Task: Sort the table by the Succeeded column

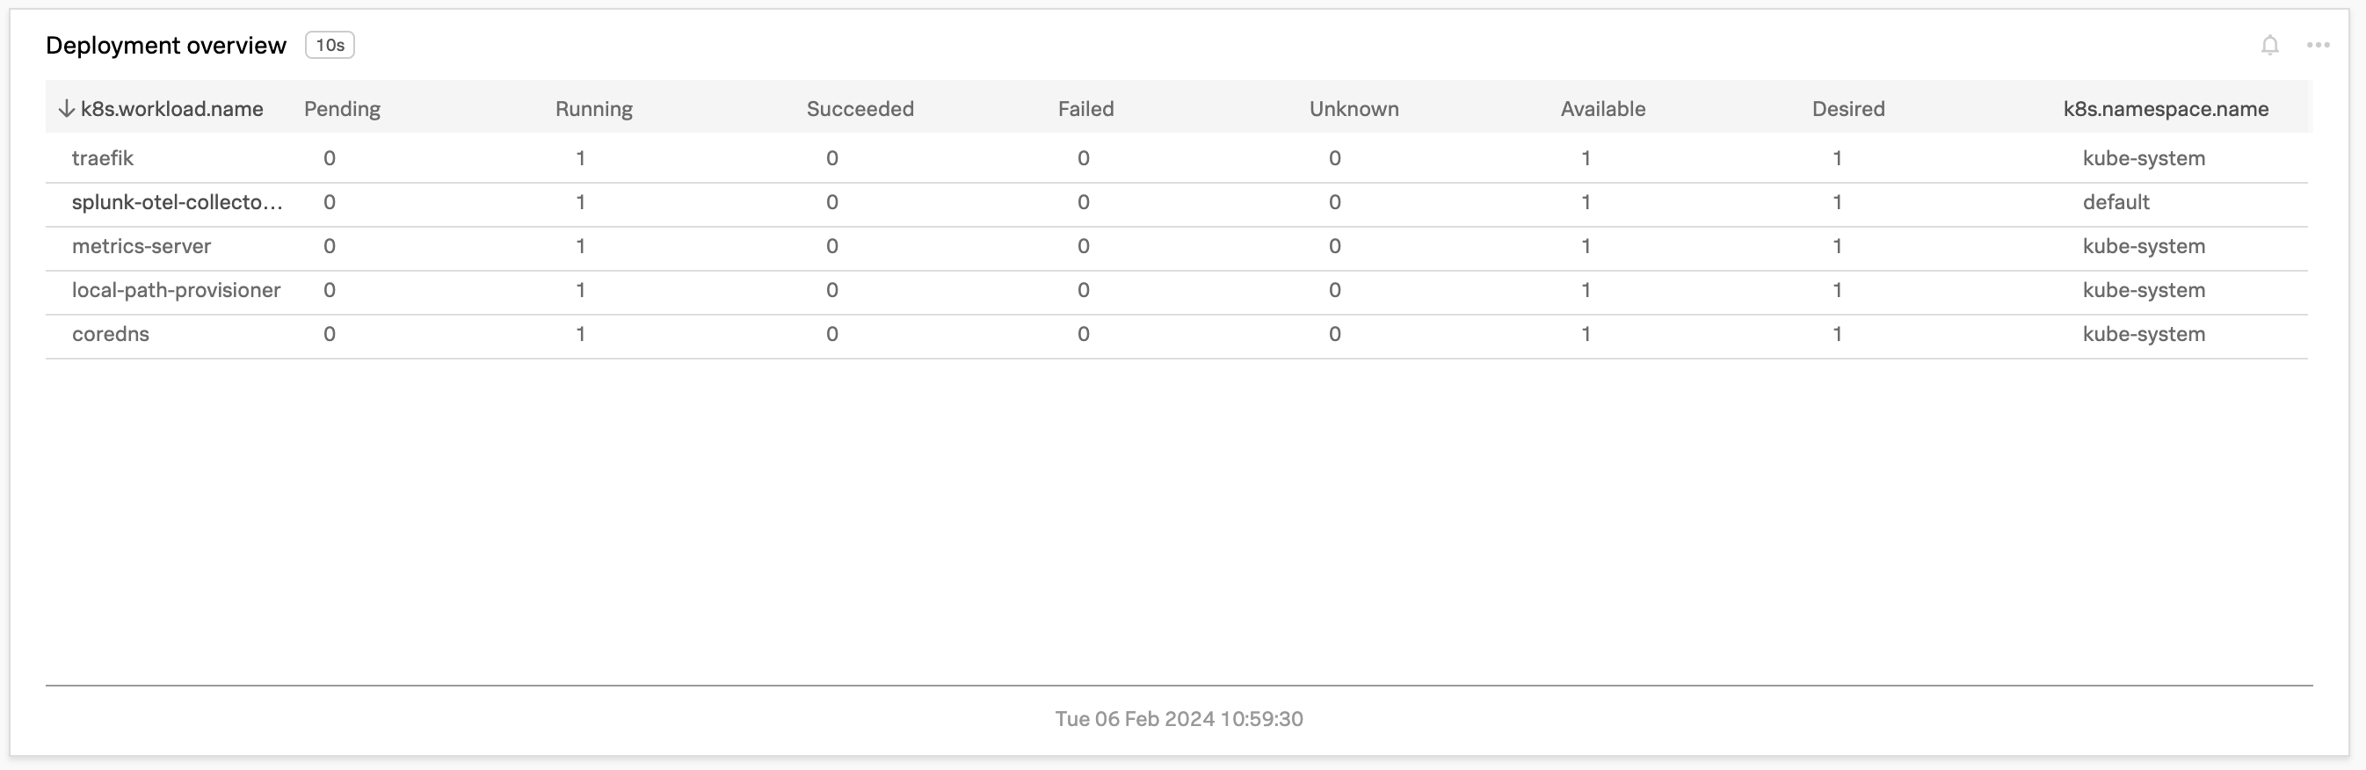Action: [x=860, y=107]
